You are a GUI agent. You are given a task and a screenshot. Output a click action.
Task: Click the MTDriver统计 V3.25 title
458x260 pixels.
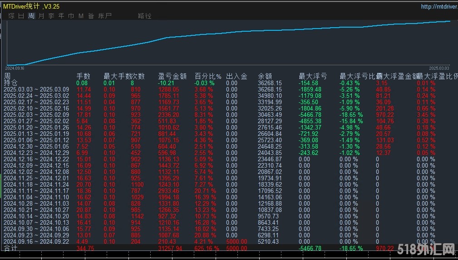tap(31, 6)
